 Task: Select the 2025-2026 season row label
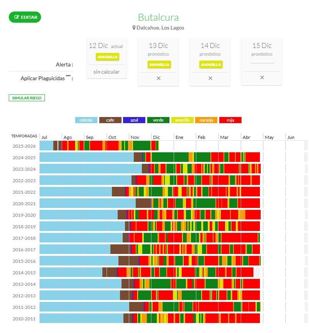click(24, 146)
